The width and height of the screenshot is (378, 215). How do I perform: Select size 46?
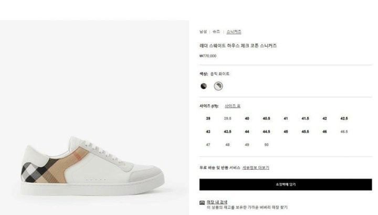click(325, 131)
